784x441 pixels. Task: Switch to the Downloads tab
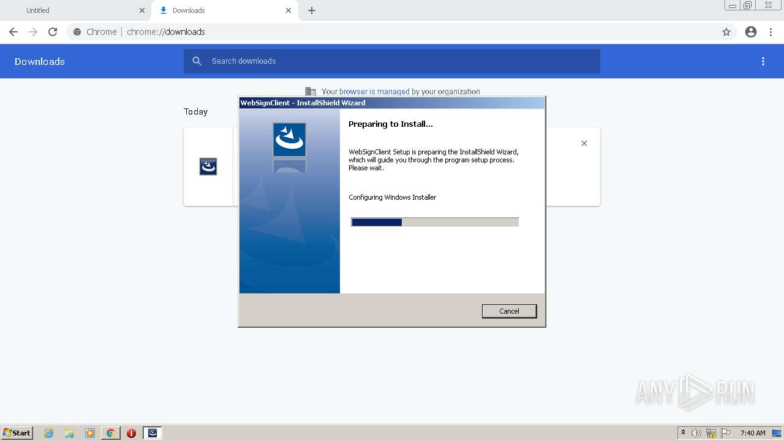224,10
